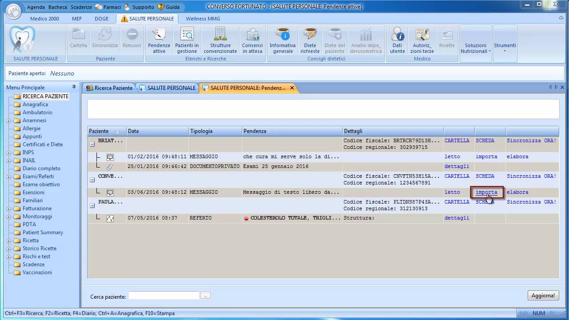Click dettagli link in REFERTO row
Viewport: 569px width, 320px height.
457,218
